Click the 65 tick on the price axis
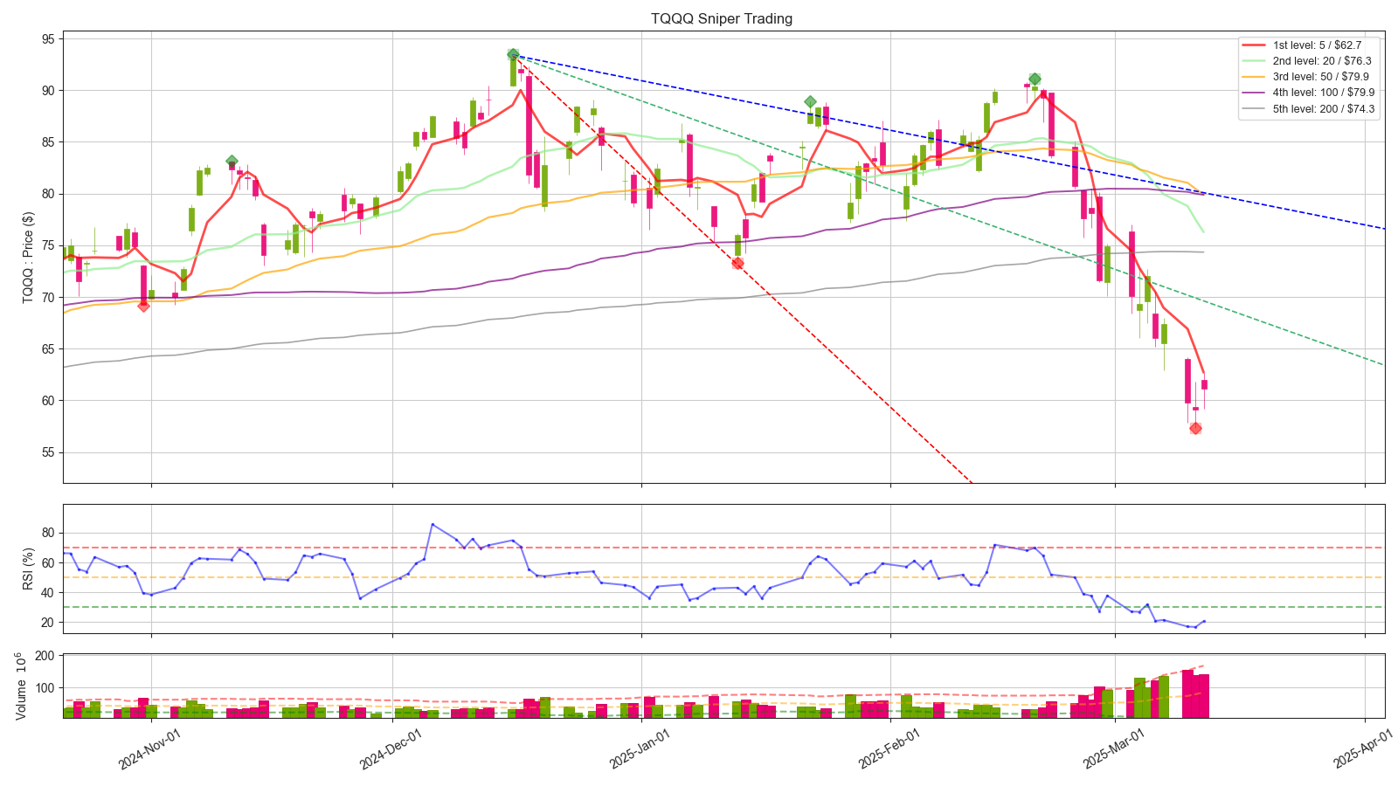Screen dimensions: 1398x786 click(x=47, y=349)
